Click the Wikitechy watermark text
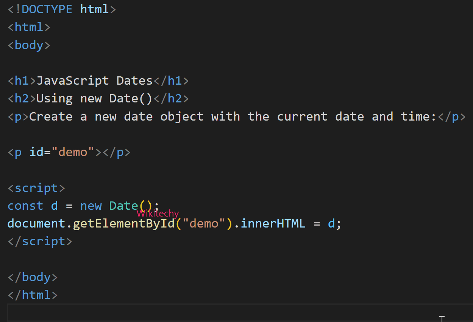Viewport: 473px width, 322px height. pyautogui.click(x=158, y=213)
